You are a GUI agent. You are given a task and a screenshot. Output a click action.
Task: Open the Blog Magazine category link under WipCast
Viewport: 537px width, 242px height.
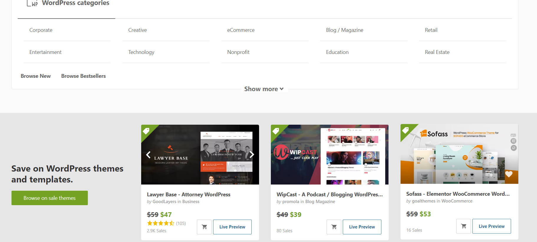pos(320,202)
